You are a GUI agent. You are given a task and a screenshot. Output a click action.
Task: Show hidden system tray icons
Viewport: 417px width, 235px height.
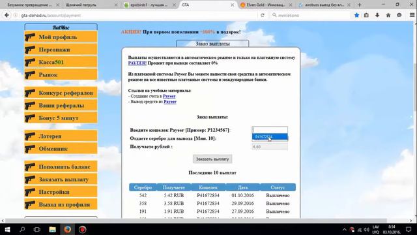point(345,229)
